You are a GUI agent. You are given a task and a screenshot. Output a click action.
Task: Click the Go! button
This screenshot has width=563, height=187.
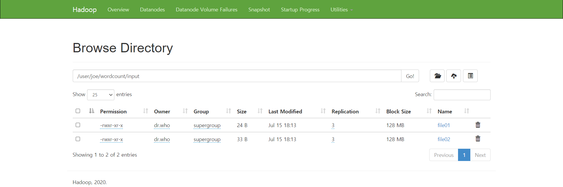pyautogui.click(x=410, y=76)
